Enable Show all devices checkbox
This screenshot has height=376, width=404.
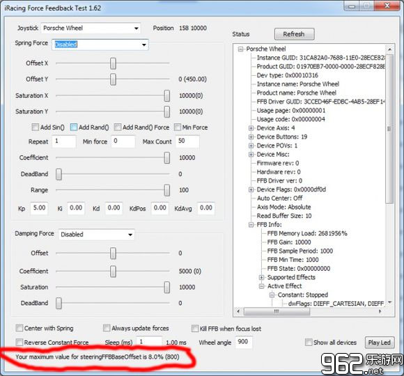click(x=309, y=343)
